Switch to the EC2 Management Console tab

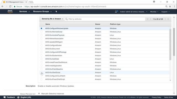click(x=15, y=2)
